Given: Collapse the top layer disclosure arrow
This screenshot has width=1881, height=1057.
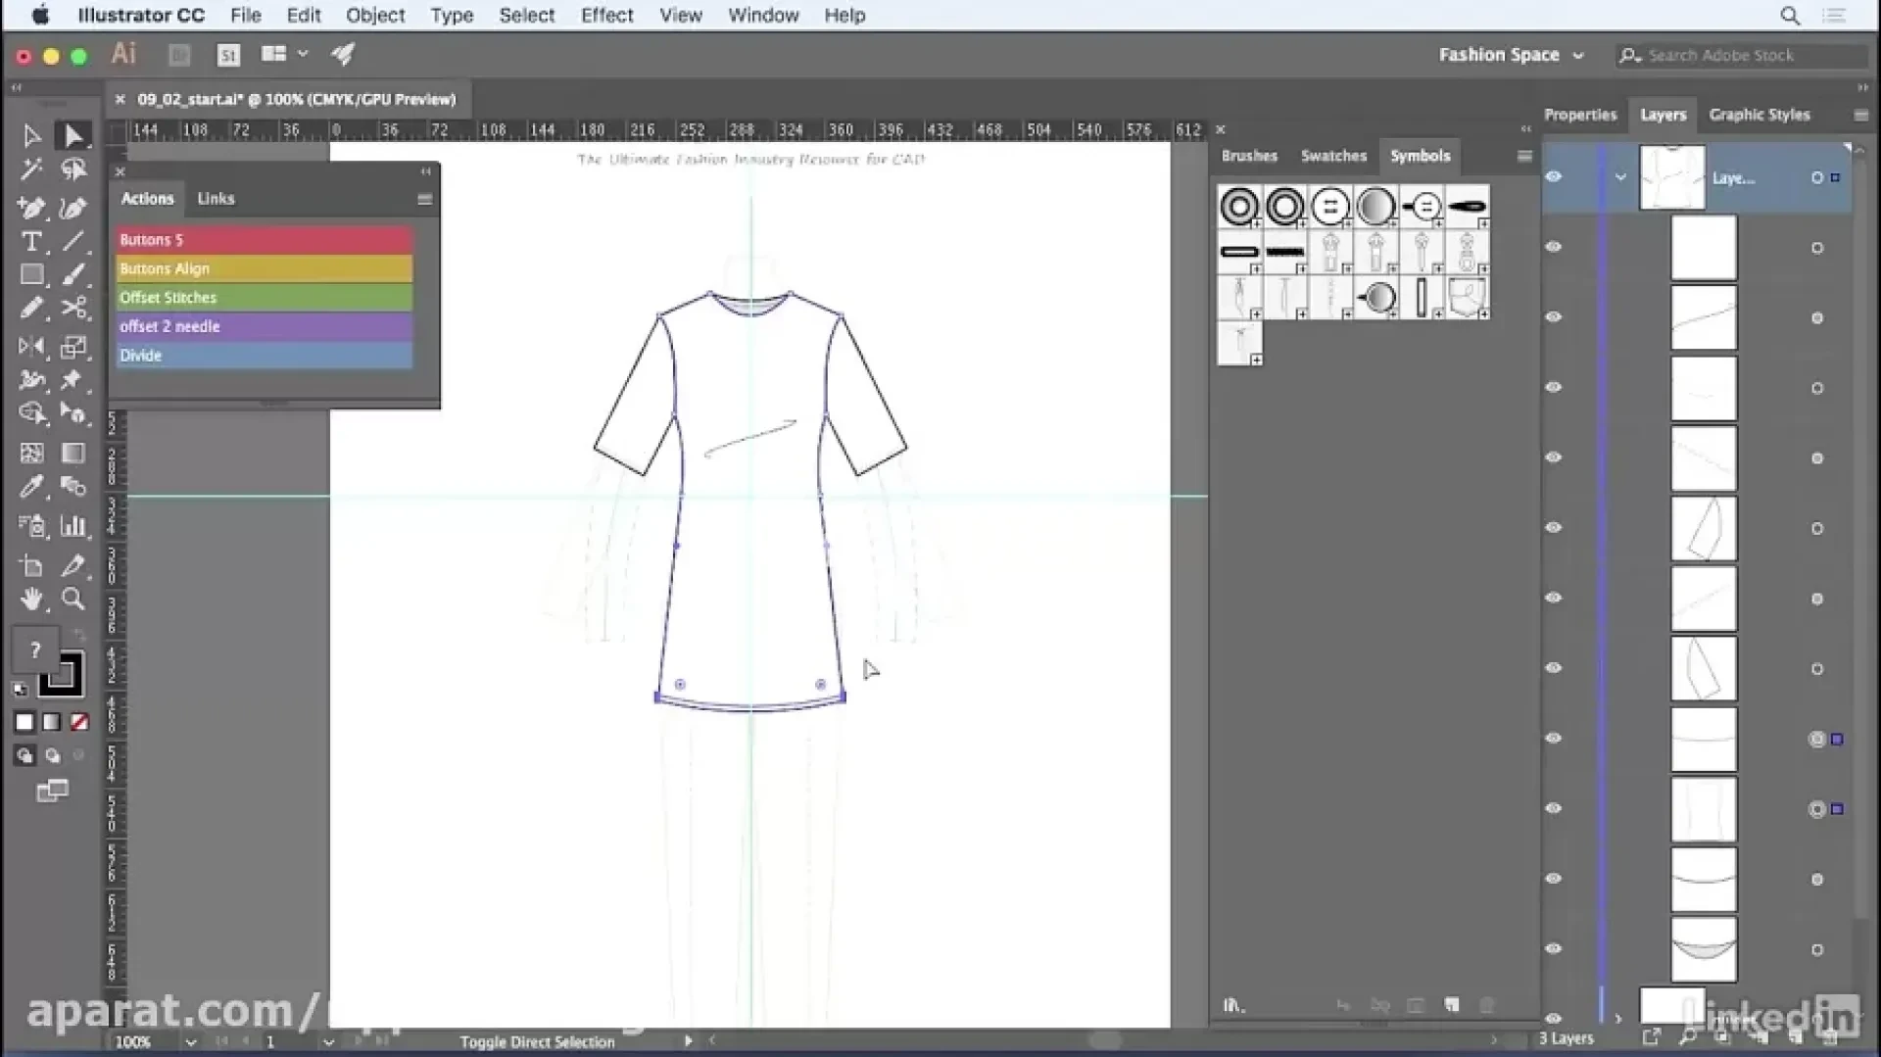Looking at the screenshot, I should point(1620,177).
